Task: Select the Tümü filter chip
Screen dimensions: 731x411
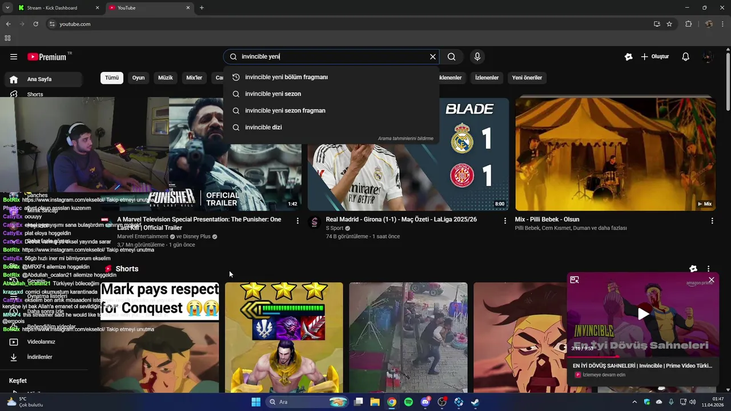Action: (x=112, y=78)
